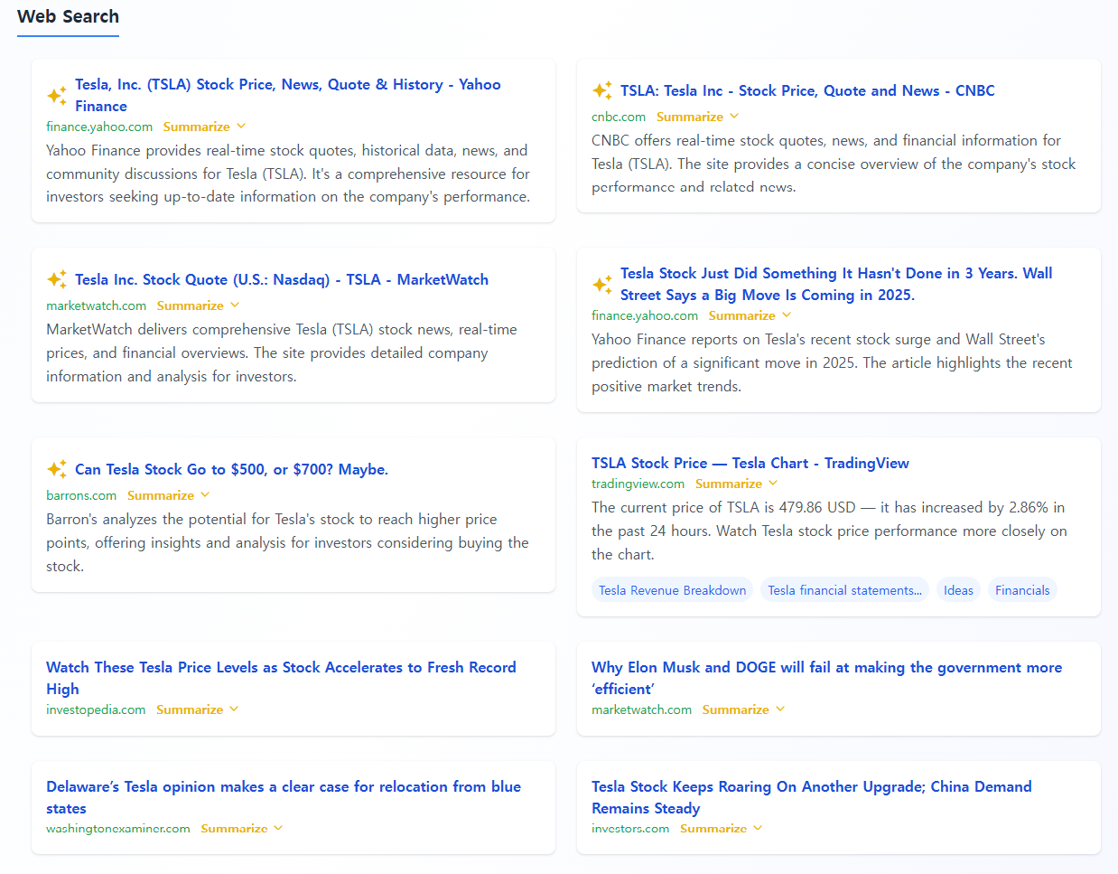The width and height of the screenshot is (1118, 874).
Task: Expand Summarize under MarketWatch Tesla Stock Quote result
Action: [x=198, y=305]
